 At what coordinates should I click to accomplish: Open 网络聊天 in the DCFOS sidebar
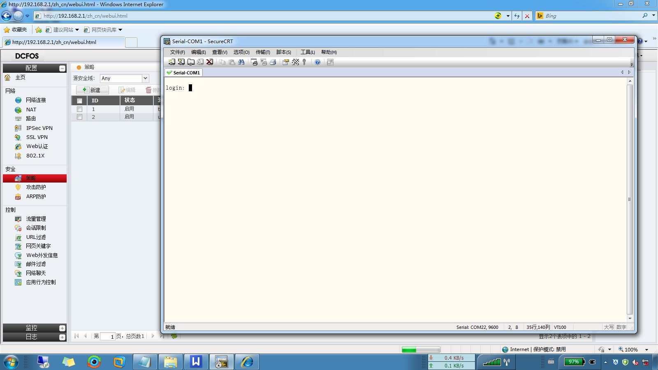click(x=36, y=273)
